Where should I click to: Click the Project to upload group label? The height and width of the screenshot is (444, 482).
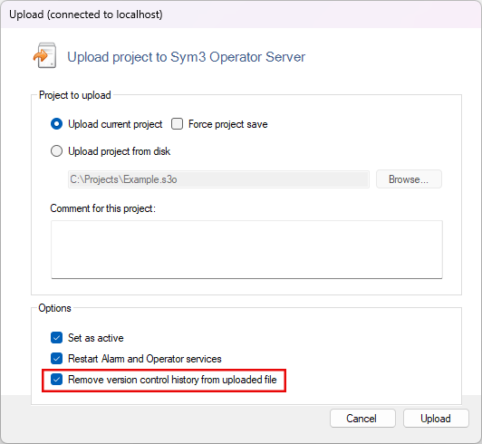(74, 95)
